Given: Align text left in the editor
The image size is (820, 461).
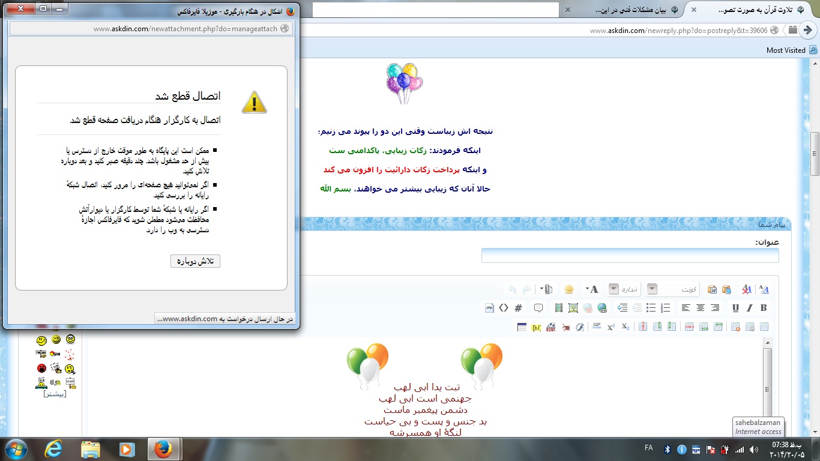Looking at the screenshot, I should (686, 308).
